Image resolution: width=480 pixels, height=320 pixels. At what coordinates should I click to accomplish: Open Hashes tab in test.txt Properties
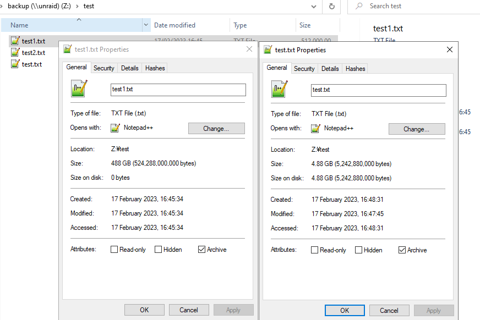[356, 69]
